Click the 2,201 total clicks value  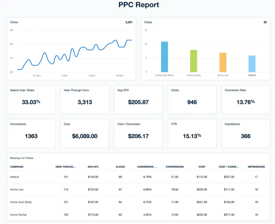pos(129,22)
